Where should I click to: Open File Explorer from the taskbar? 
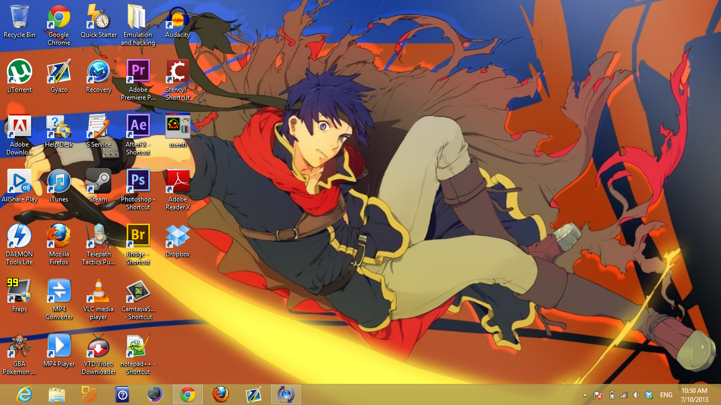tap(57, 394)
